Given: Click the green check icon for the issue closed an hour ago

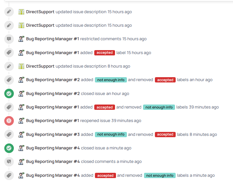Looking at the screenshot, I should coord(9,94).
